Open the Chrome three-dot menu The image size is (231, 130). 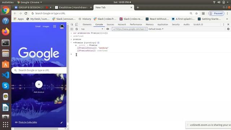pyautogui.click(x=227, y=13)
